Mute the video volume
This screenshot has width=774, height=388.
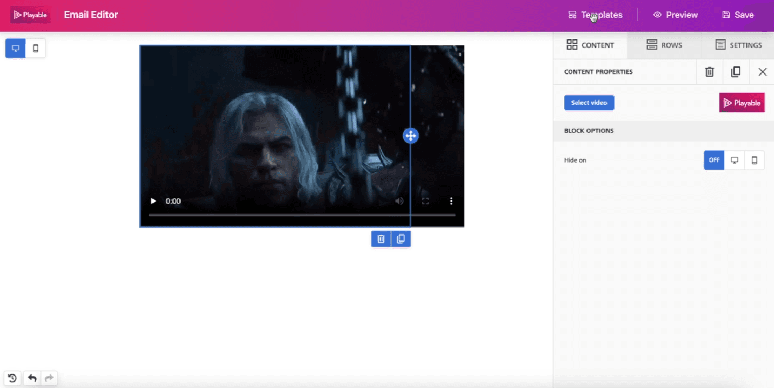tap(399, 201)
